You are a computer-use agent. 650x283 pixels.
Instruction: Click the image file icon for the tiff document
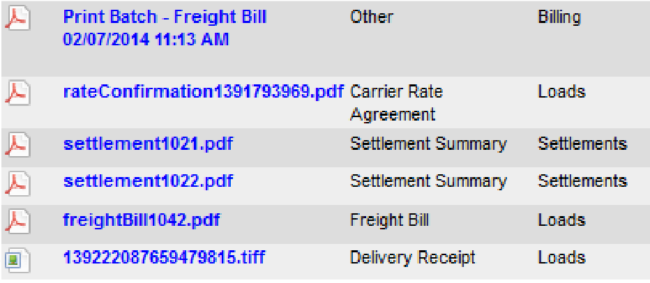click(17, 259)
